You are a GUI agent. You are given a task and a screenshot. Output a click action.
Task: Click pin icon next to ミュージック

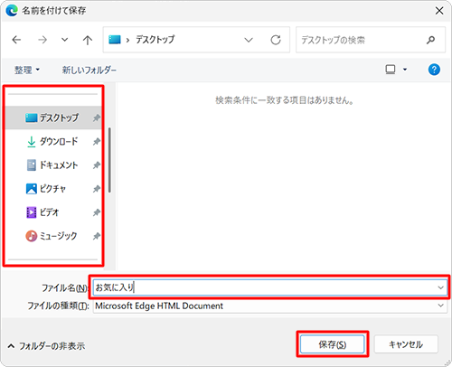(x=97, y=236)
